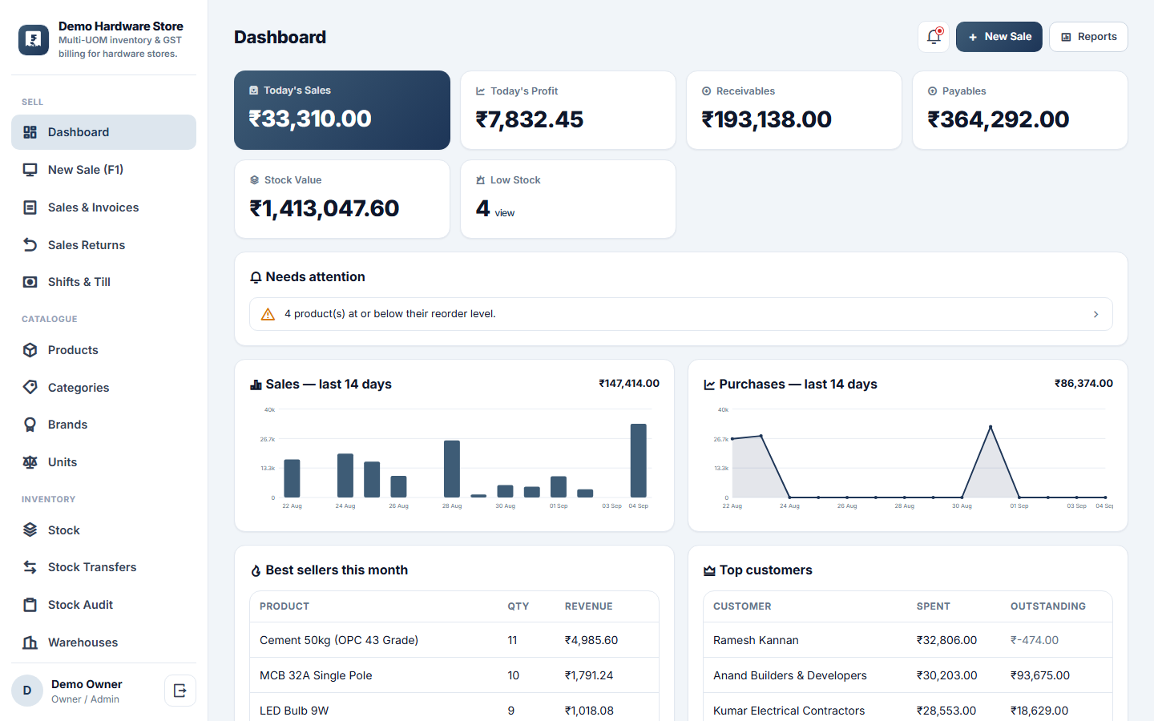Select the MCB 32A Single Pole row
Viewport: 1154px width, 721px height.
454,675
